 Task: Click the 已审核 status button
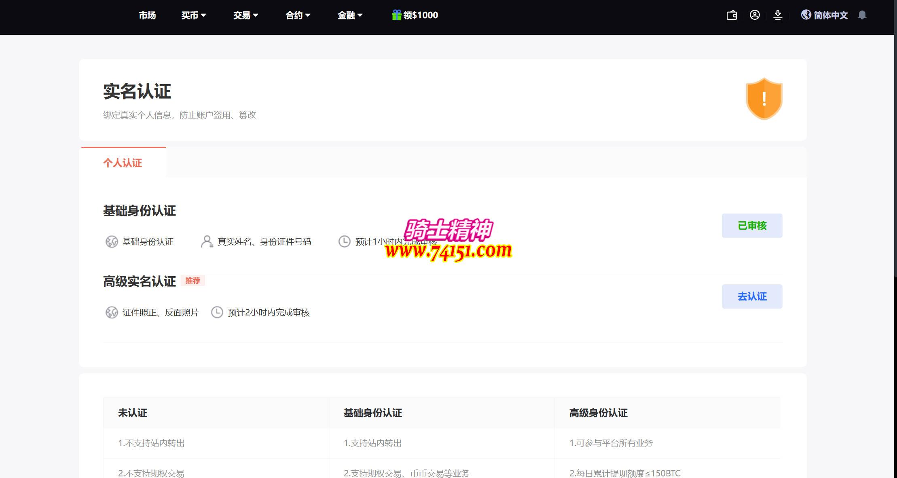coord(752,226)
